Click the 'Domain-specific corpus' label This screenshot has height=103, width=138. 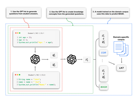pyautogui.click(x=121, y=38)
